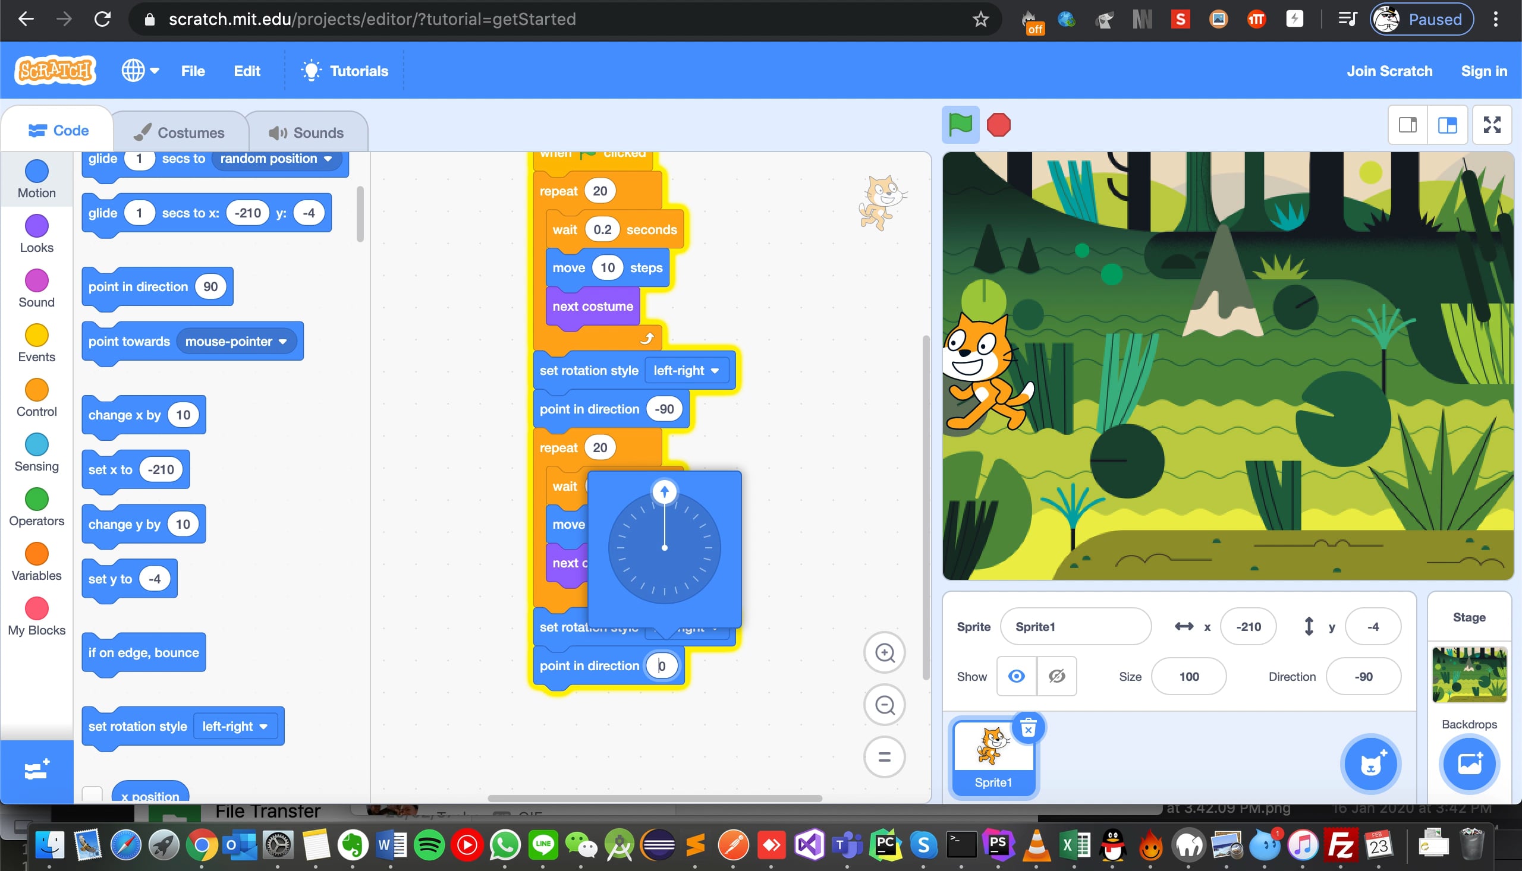Screen dimensions: 1522x871
Task: Tick the x position reporter checkbox
Action: tap(92, 794)
